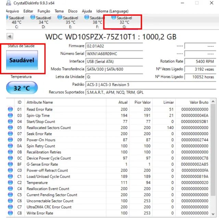Viewport: 219px width, 218px height.
Task: Click the Pior Valor column header
Action: click(141, 102)
